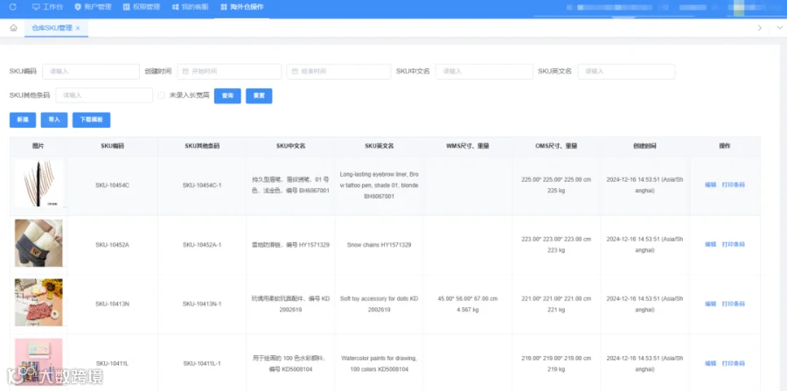
Task: Click the SKU中文名 column header
Action: coord(290,146)
